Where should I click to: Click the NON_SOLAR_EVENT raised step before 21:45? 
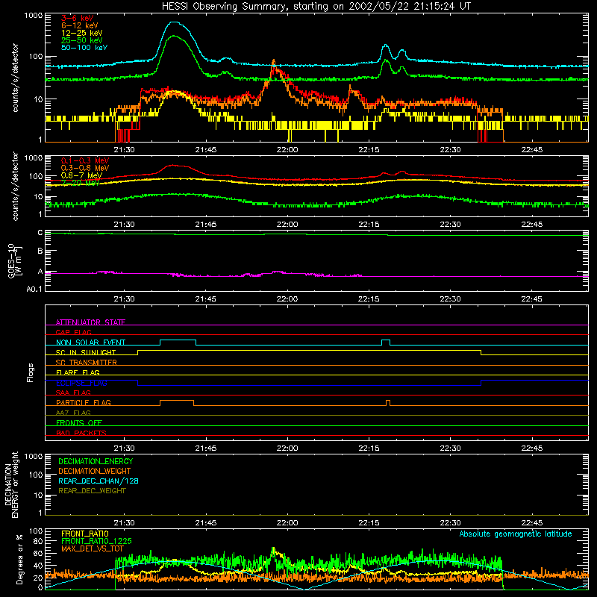[x=178, y=340]
